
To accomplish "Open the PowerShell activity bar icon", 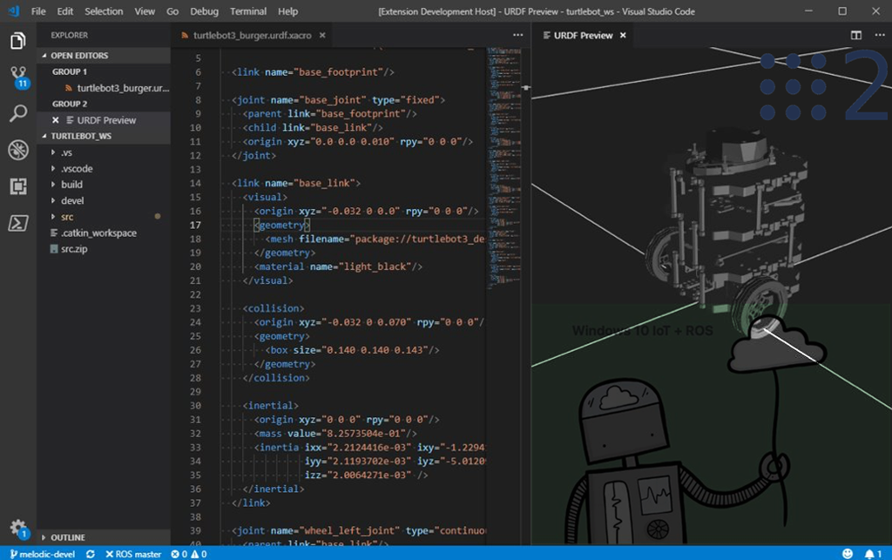I will (18, 223).
